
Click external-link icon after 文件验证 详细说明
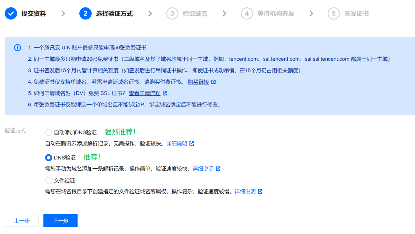point(260,191)
